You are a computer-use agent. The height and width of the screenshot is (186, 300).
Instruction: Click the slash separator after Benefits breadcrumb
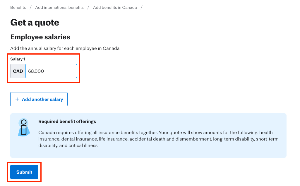[30, 7]
